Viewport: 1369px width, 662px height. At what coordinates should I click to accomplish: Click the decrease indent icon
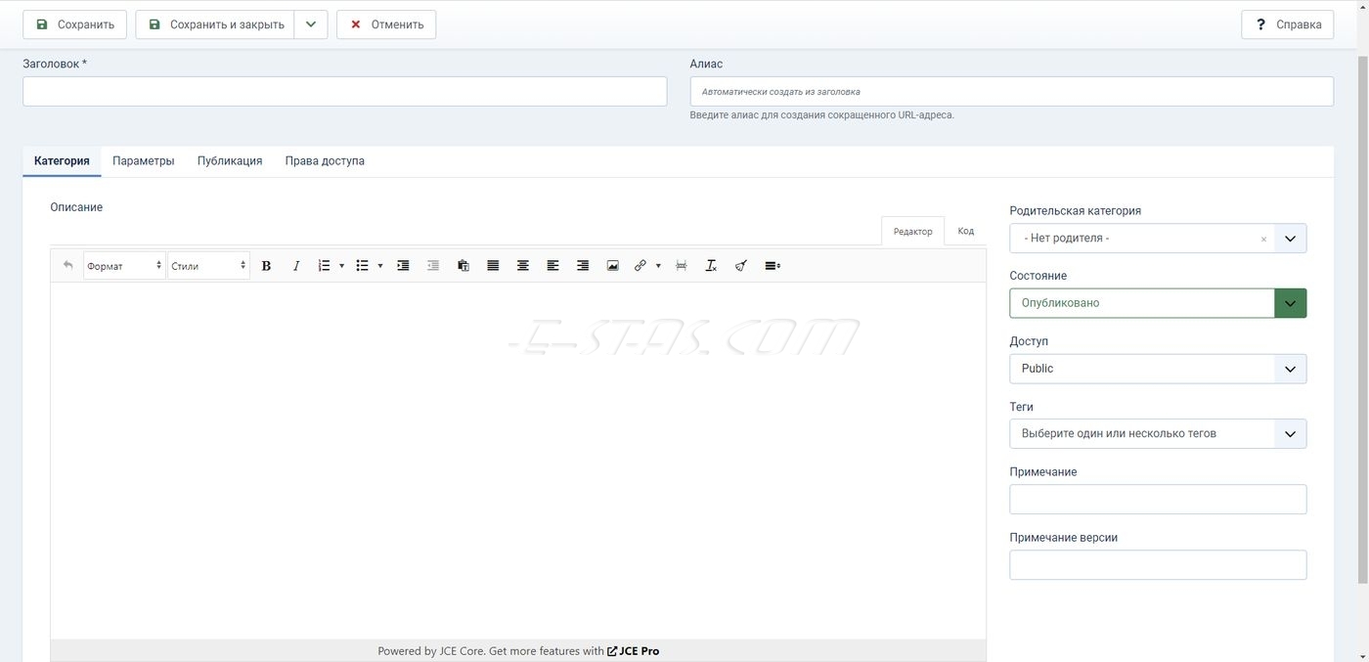(x=433, y=265)
